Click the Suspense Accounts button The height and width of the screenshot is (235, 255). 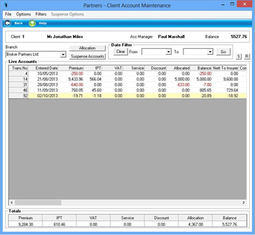(x=87, y=56)
